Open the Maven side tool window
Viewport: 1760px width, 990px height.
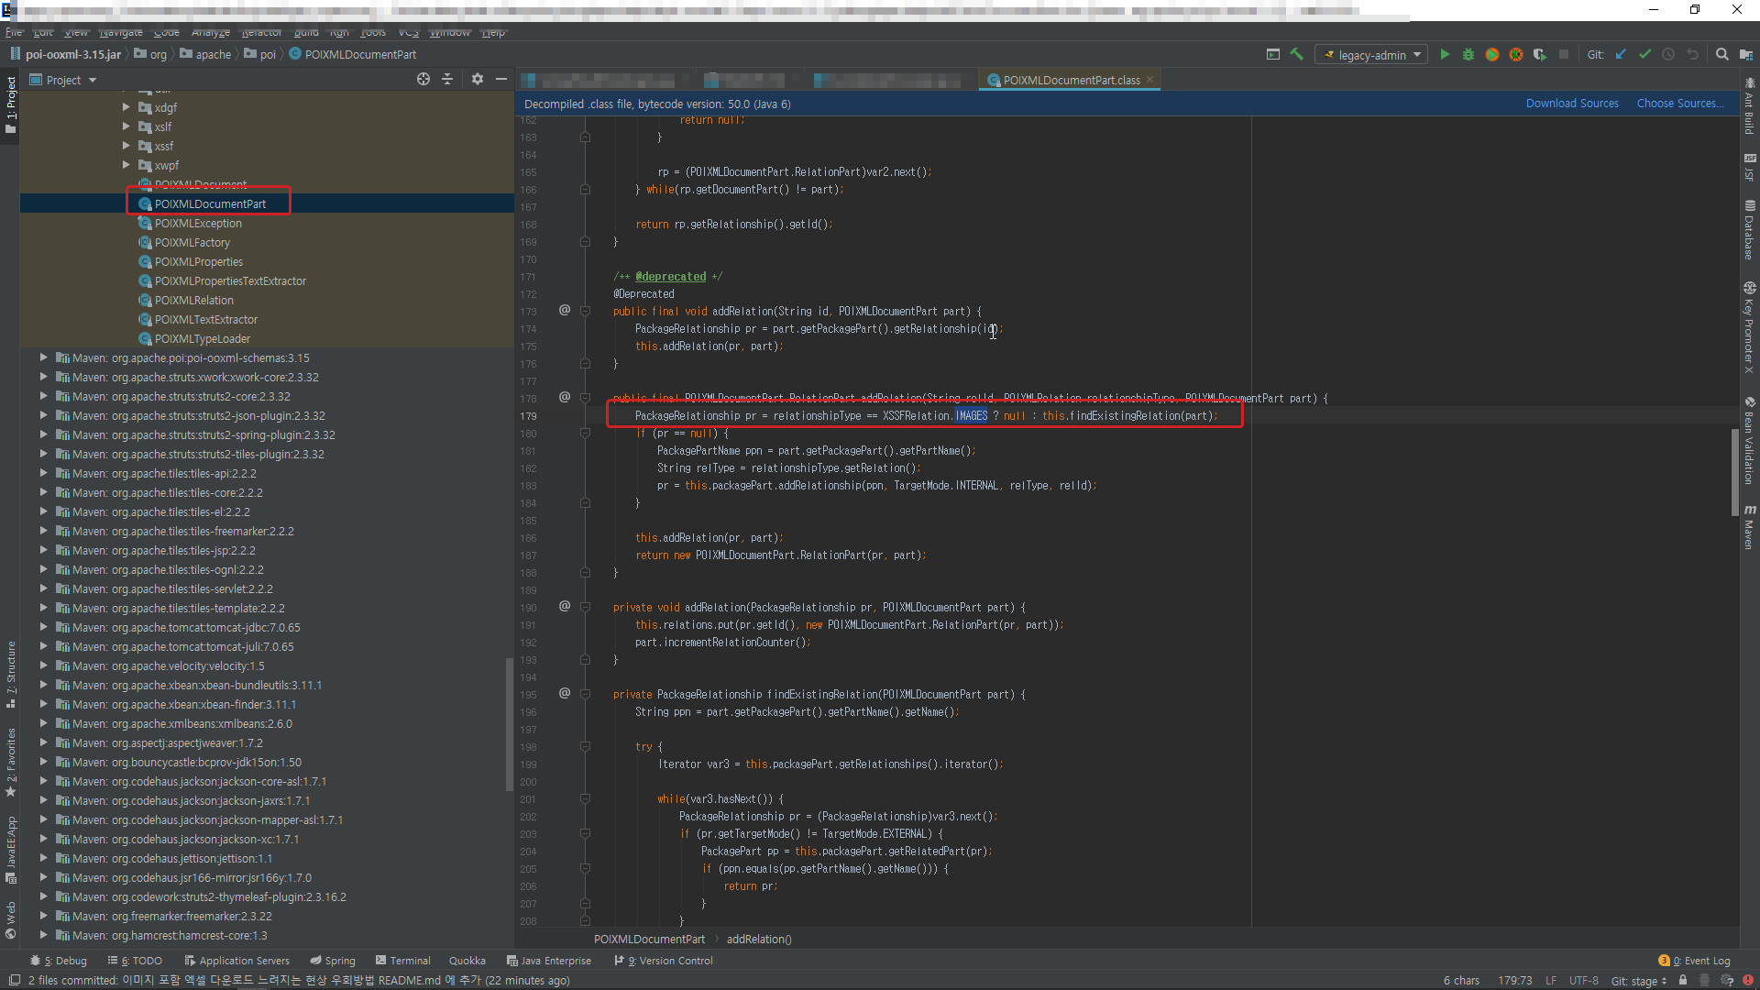pos(1749,527)
